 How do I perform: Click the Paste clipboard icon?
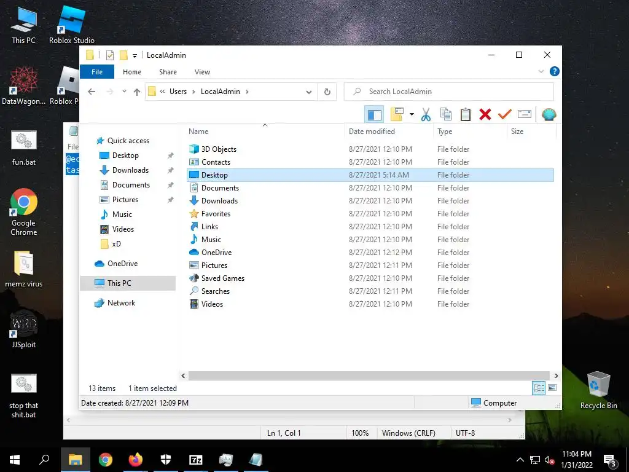pyautogui.click(x=466, y=115)
